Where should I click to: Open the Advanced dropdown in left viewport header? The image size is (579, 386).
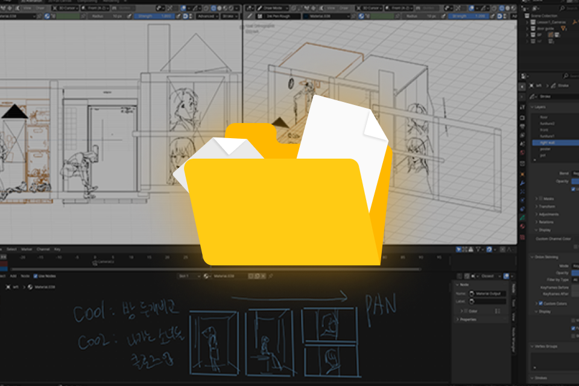click(207, 16)
